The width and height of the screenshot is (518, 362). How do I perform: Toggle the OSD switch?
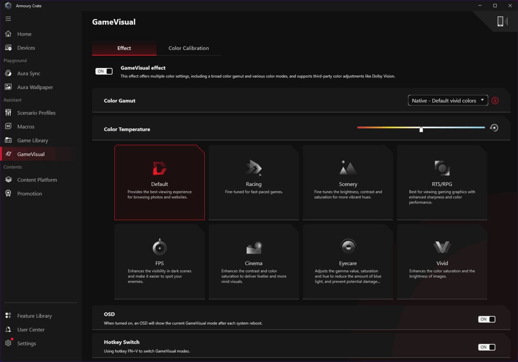tap(487, 319)
